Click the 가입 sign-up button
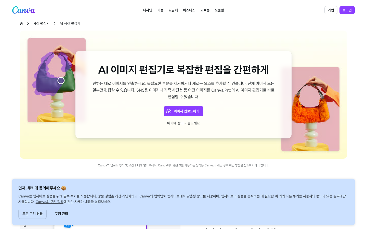The image size is (367, 229). tap(331, 10)
